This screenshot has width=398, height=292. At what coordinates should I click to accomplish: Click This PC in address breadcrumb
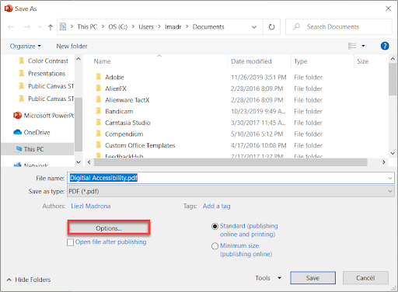click(87, 27)
